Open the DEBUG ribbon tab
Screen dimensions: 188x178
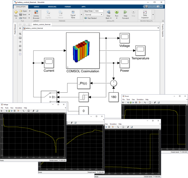37,7
